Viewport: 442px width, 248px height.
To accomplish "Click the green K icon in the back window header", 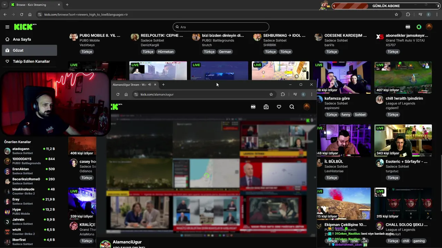I will (x=419, y=27).
